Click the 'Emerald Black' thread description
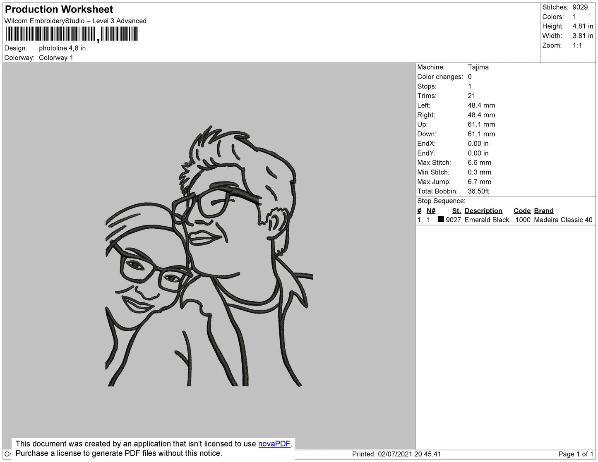The width and height of the screenshot is (598, 462). pos(487,220)
